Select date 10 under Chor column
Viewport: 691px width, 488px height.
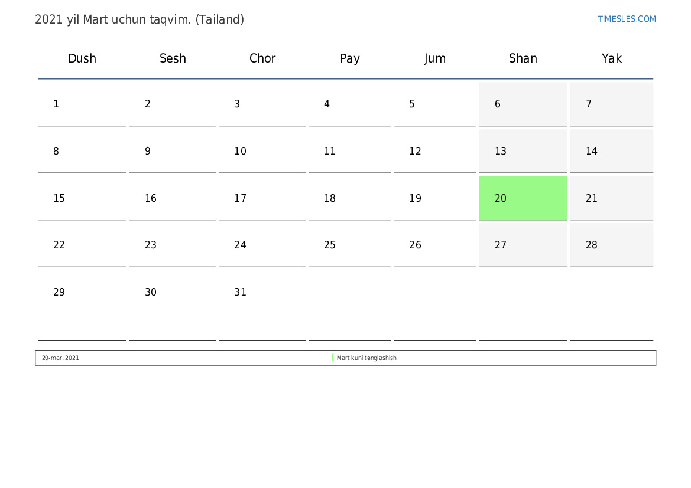coord(240,152)
